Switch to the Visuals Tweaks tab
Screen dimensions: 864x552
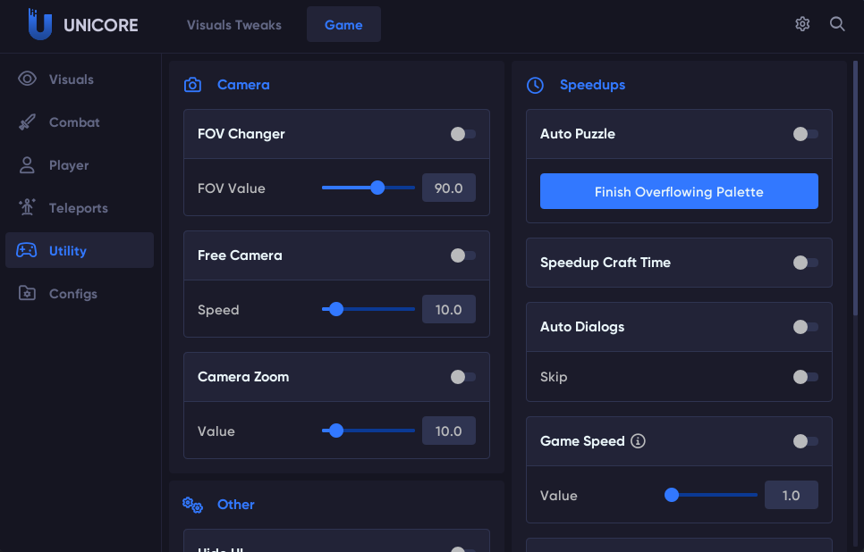(x=234, y=25)
